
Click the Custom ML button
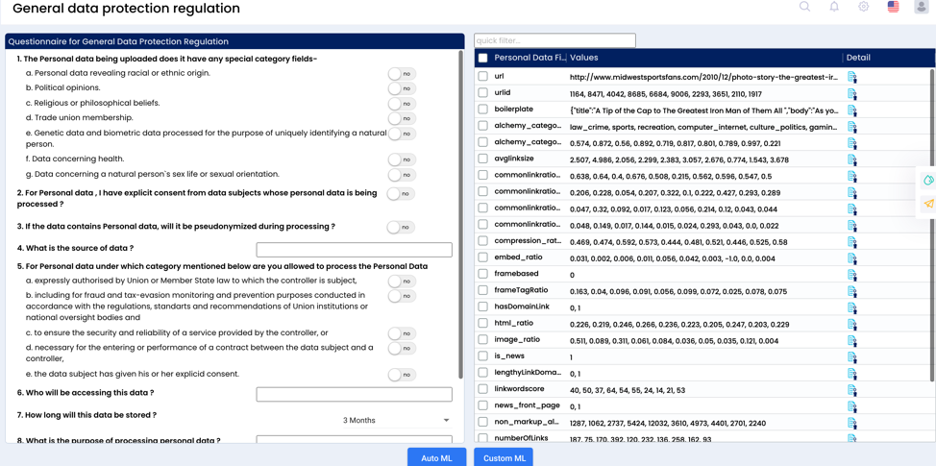(x=504, y=457)
